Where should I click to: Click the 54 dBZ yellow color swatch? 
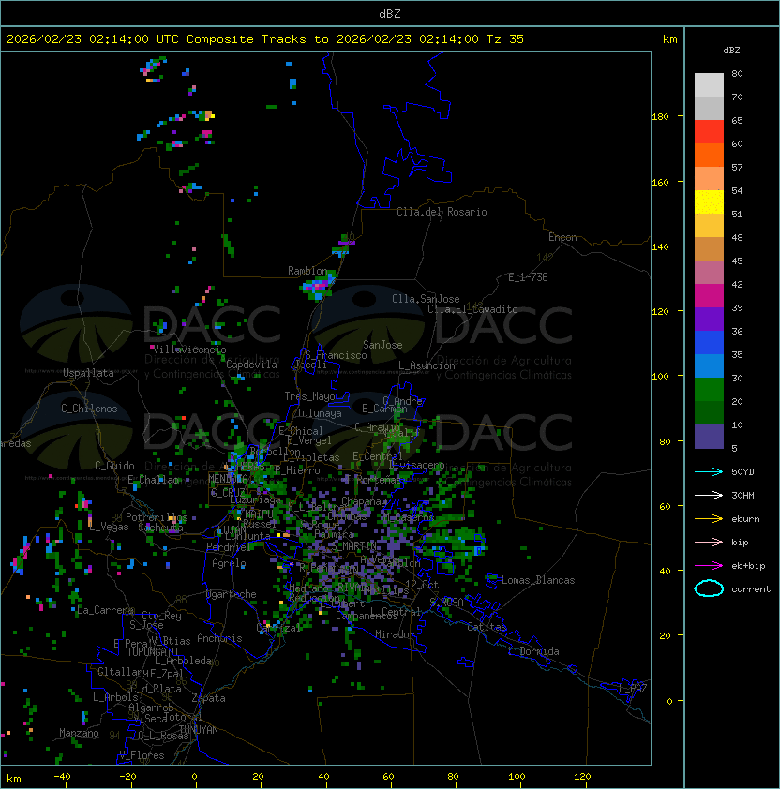pos(709,201)
